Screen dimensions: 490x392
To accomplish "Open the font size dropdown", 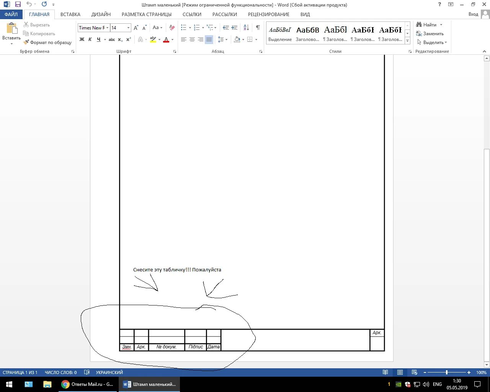I will (128, 28).
